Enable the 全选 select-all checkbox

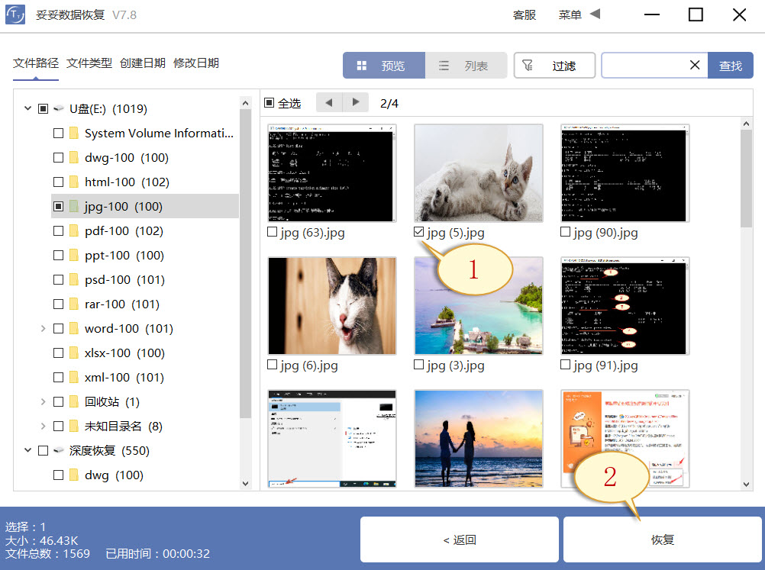click(x=270, y=102)
